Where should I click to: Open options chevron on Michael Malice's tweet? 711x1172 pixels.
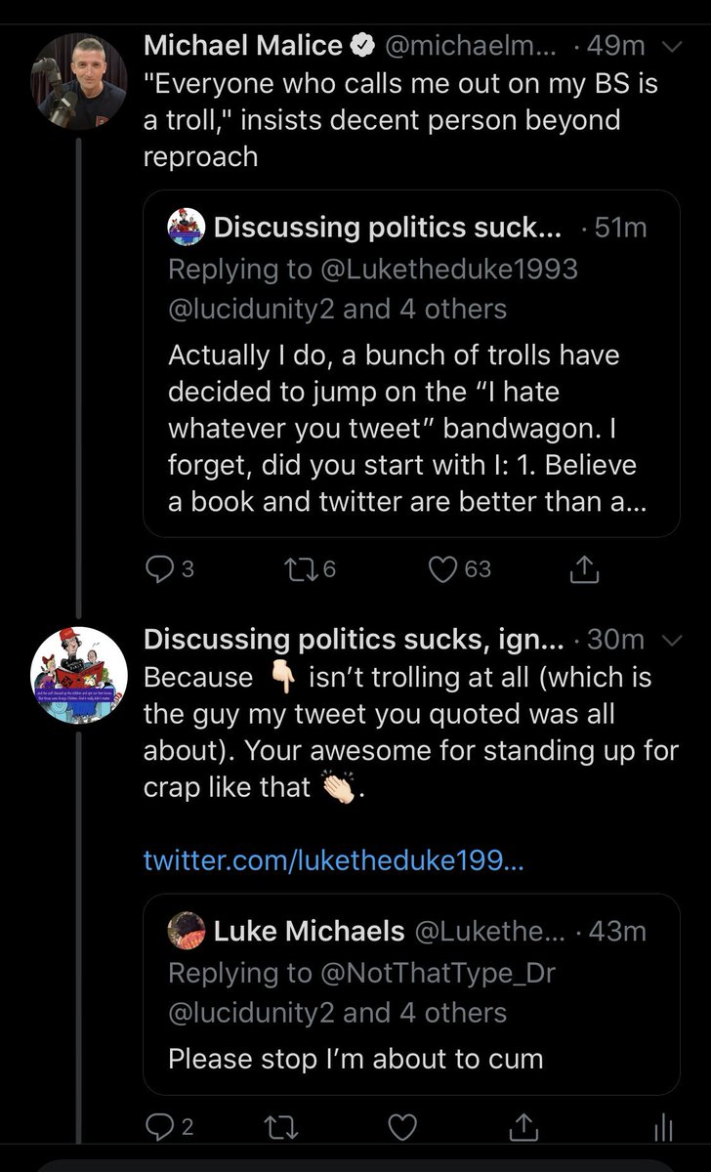(x=673, y=46)
